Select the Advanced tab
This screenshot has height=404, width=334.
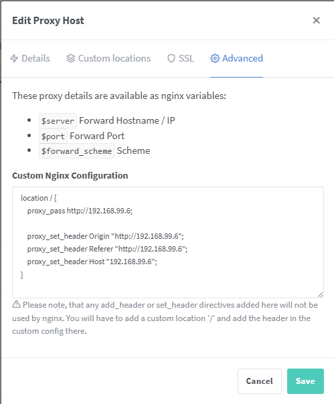[x=236, y=58]
